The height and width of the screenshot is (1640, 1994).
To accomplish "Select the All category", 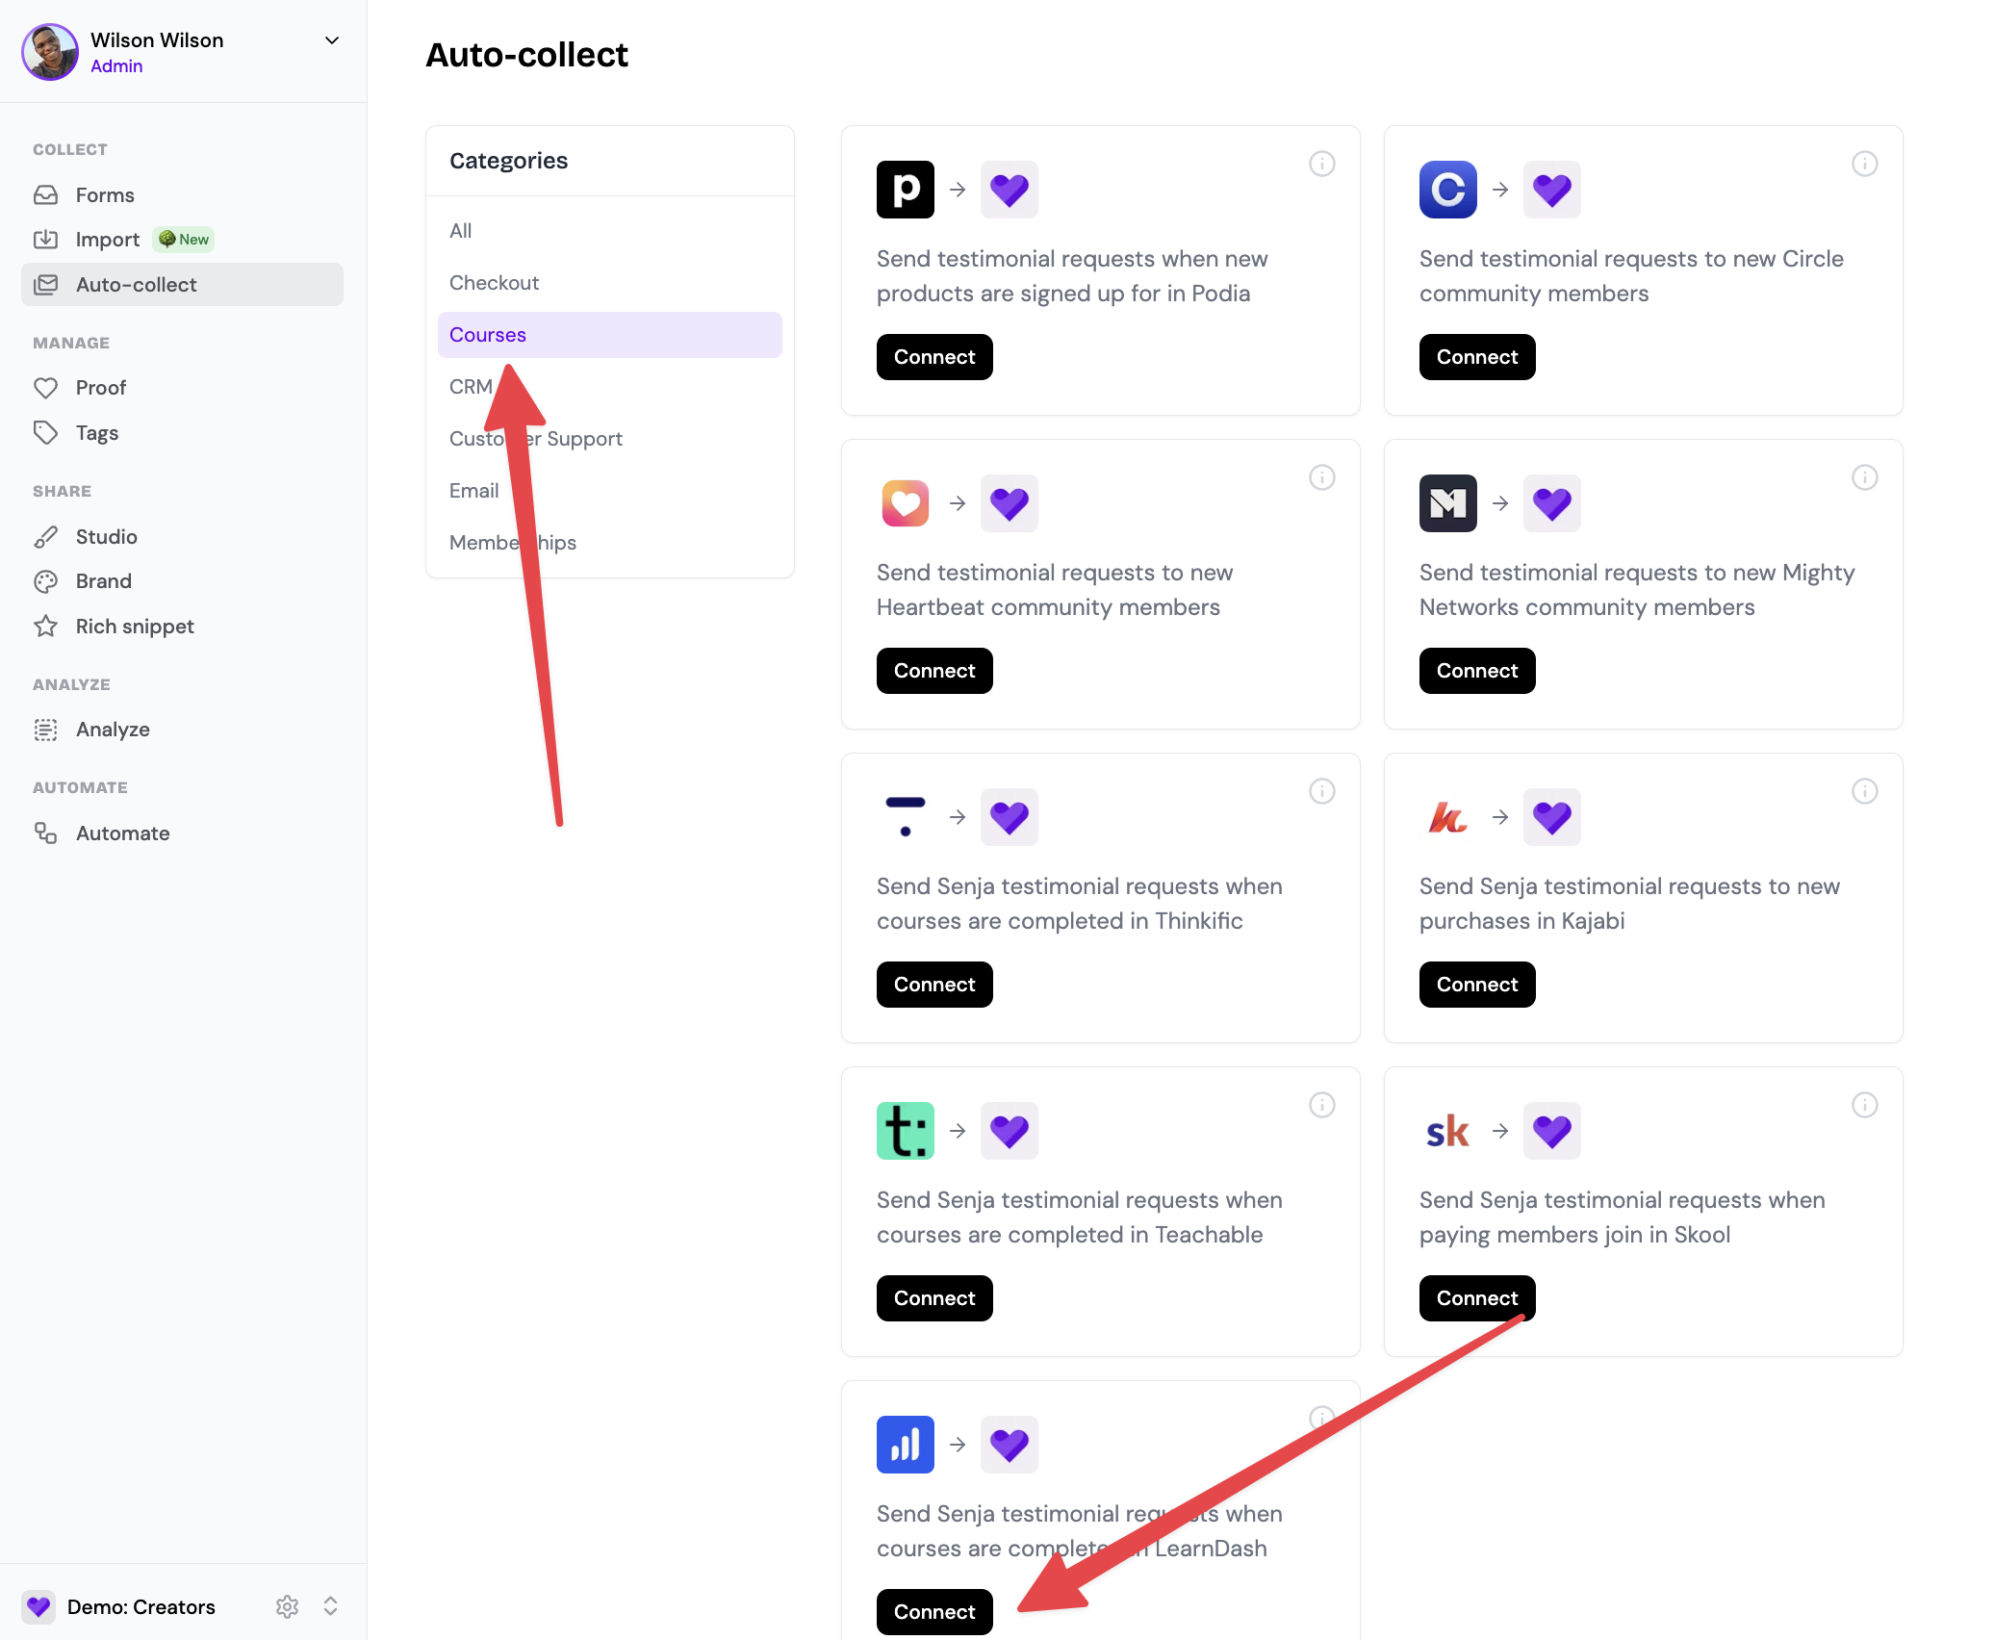I will click(x=610, y=231).
